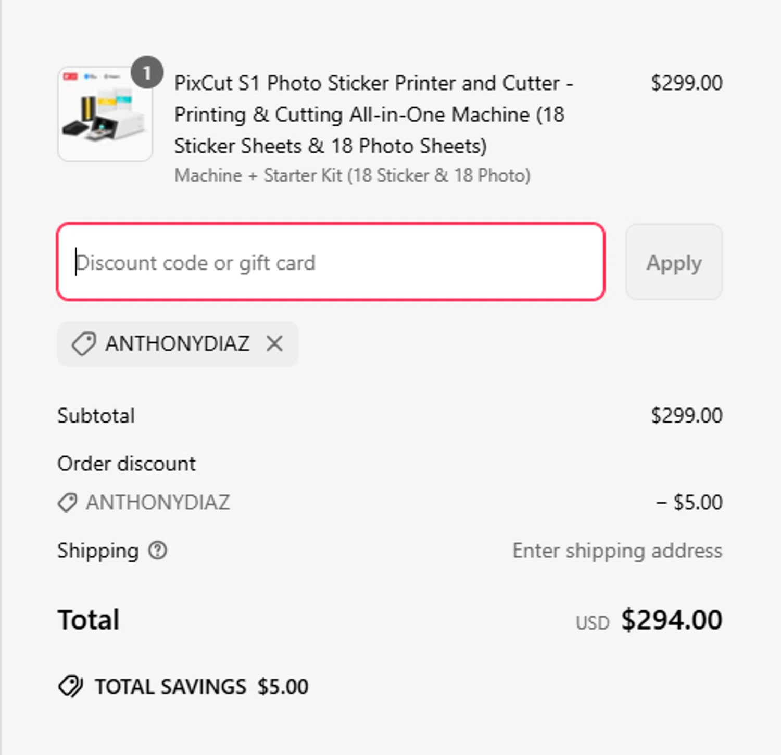Click the Enter shipping address text

click(x=617, y=551)
